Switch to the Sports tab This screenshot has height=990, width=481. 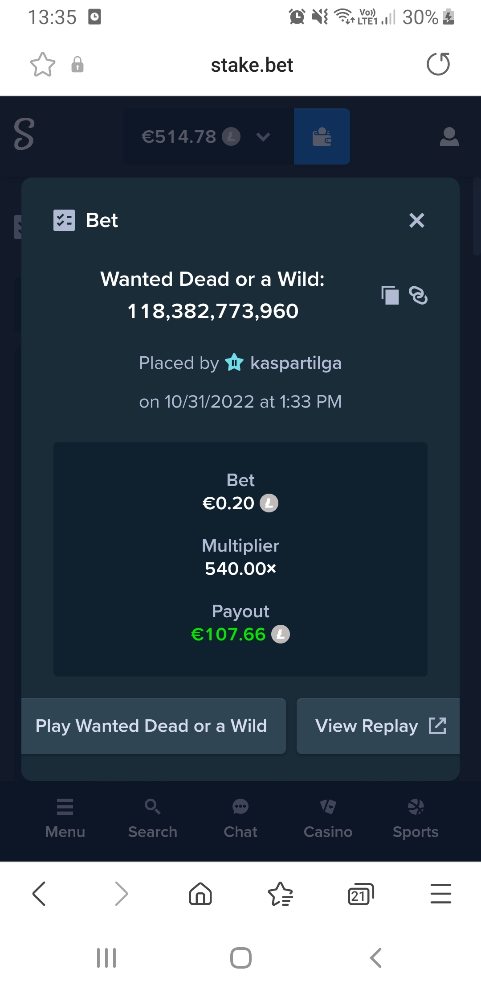[416, 819]
